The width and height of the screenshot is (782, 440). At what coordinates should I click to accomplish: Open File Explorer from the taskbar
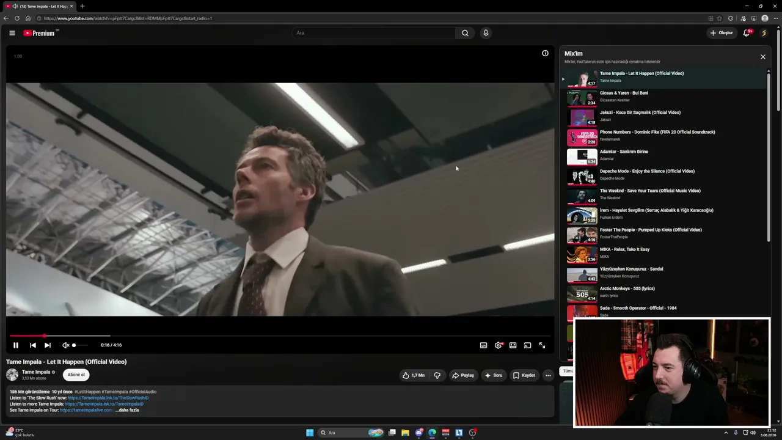click(x=405, y=433)
